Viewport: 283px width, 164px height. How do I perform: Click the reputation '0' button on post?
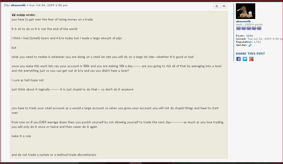(x=217, y=6)
